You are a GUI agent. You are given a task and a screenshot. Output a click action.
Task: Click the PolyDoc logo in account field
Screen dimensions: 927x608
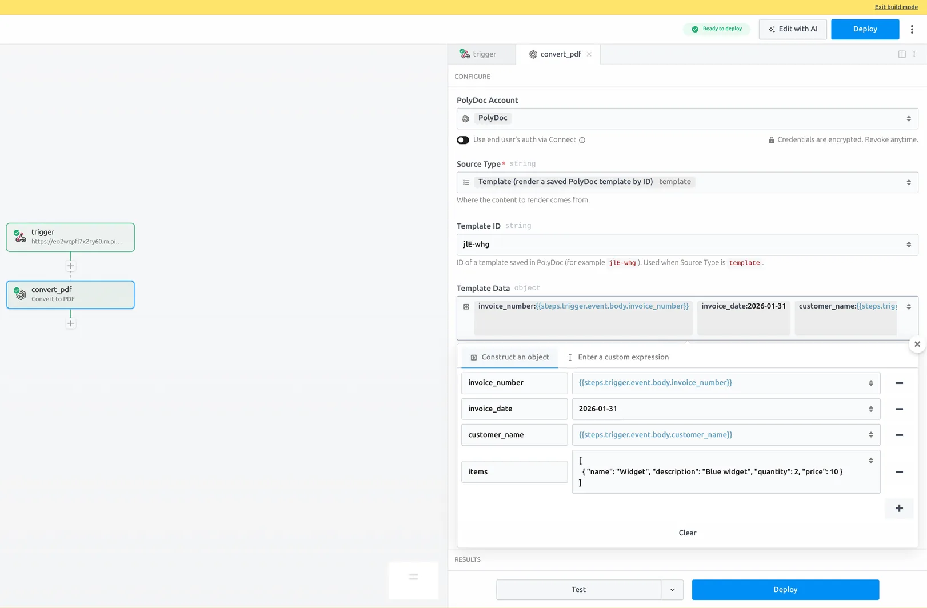pyautogui.click(x=465, y=119)
